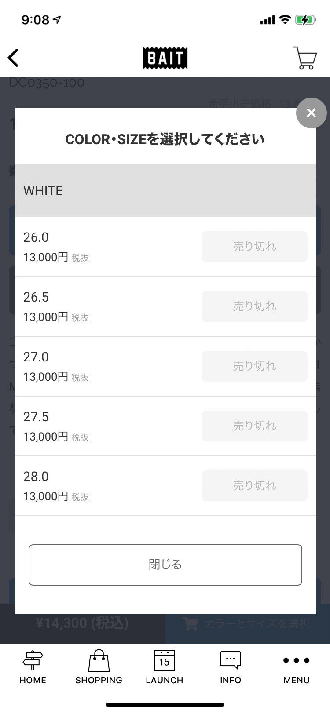This screenshot has width=330, height=714.
Task: Open the INFO messages tab
Action: click(x=231, y=667)
